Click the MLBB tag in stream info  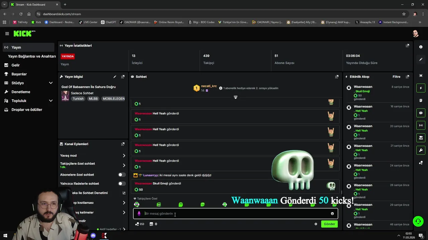coord(93,99)
